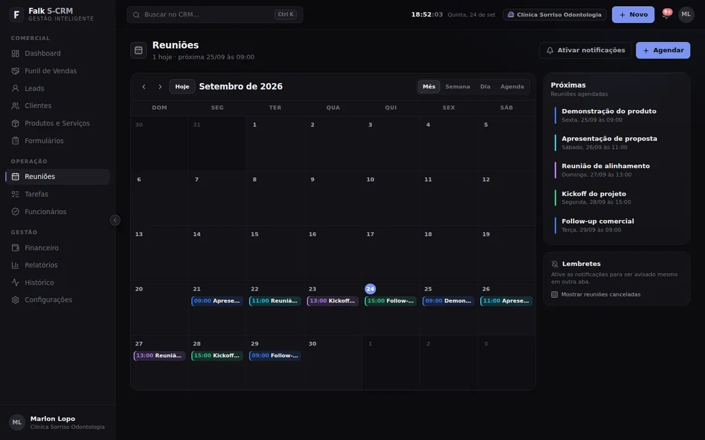Switch calendar to Mês view
705x440 pixels.
pos(429,87)
